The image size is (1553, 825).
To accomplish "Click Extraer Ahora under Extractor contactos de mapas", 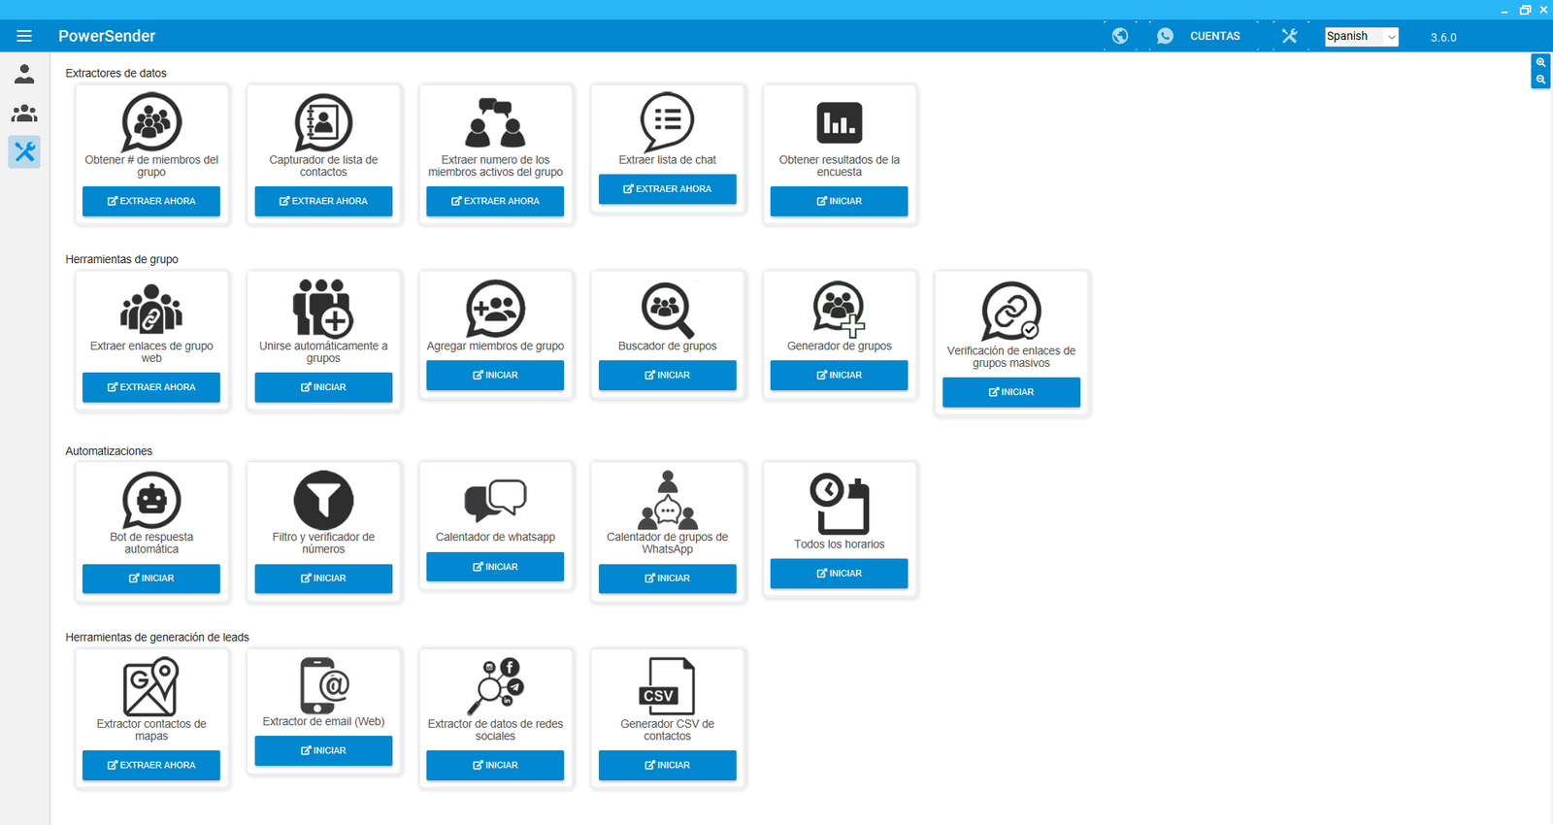I will click(x=151, y=765).
